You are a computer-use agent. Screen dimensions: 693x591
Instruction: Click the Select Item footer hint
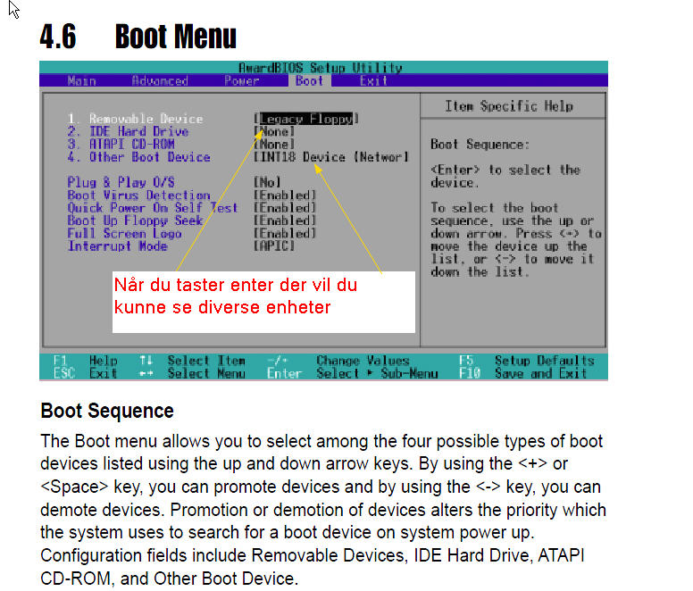192,361
